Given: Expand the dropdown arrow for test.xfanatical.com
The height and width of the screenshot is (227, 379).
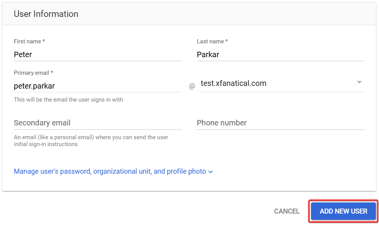Looking at the screenshot, I should 359,82.
